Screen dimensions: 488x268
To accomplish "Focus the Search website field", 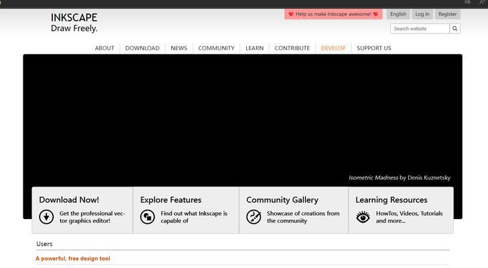I will (420, 29).
